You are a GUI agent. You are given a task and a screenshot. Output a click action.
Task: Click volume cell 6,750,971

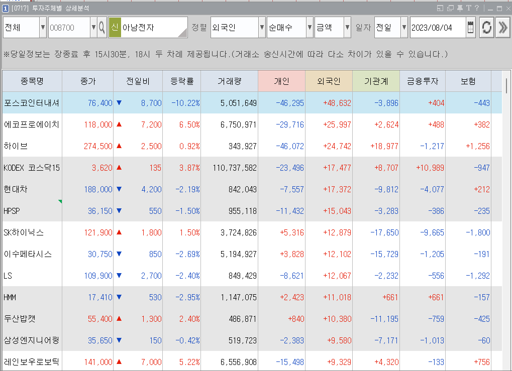tap(238, 125)
